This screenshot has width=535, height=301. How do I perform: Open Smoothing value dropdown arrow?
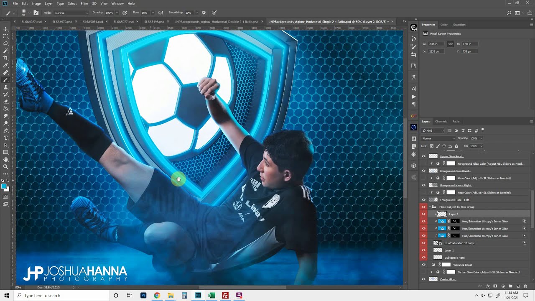[x=196, y=13]
